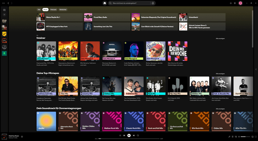Mute with the volume speaker icon

click(239, 137)
